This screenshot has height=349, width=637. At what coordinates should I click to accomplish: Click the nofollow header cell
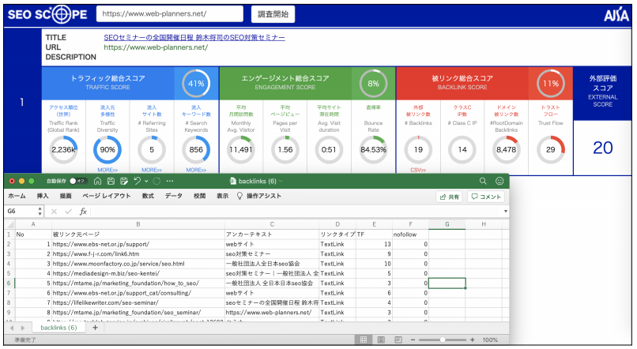pyautogui.click(x=410, y=235)
